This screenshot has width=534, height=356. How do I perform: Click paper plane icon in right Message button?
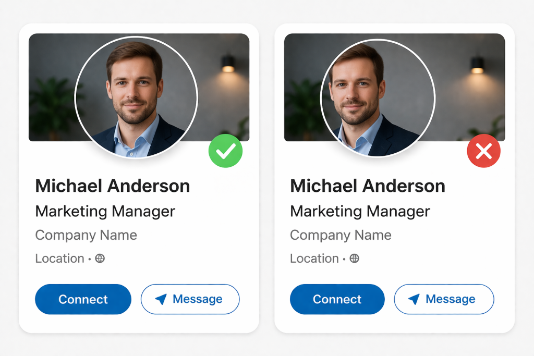[x=414, y=299]
